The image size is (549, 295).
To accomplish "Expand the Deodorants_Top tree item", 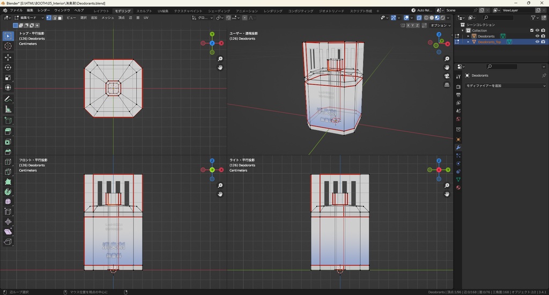I will [468, 42].
